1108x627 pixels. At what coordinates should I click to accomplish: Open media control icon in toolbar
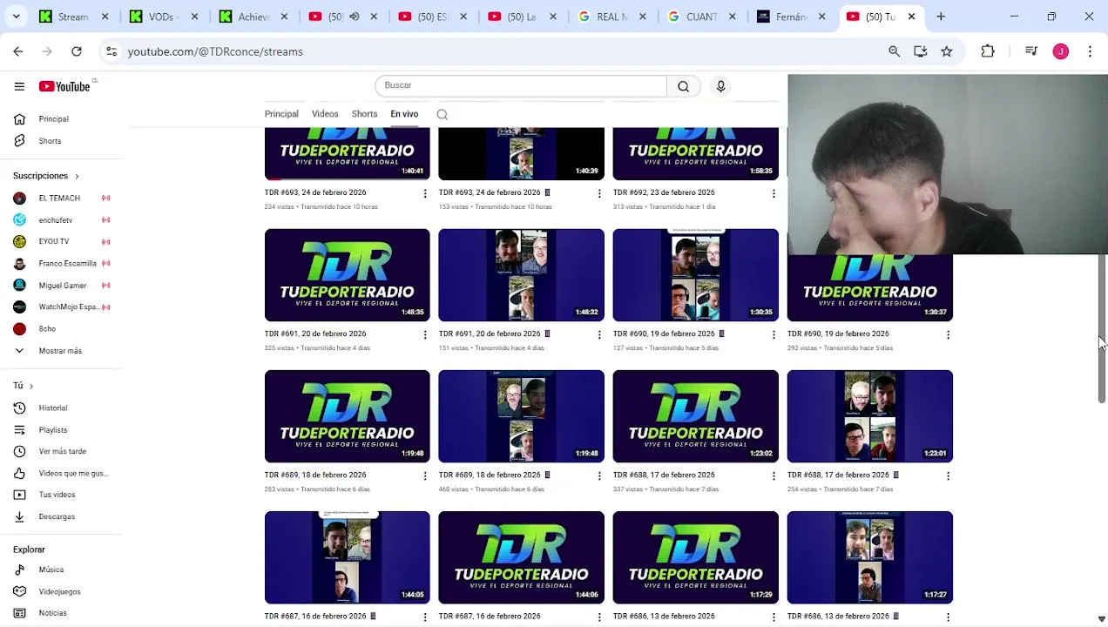point(1031,51)
